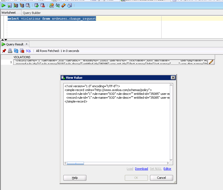Open SQL History clock icon

[70, 5]
